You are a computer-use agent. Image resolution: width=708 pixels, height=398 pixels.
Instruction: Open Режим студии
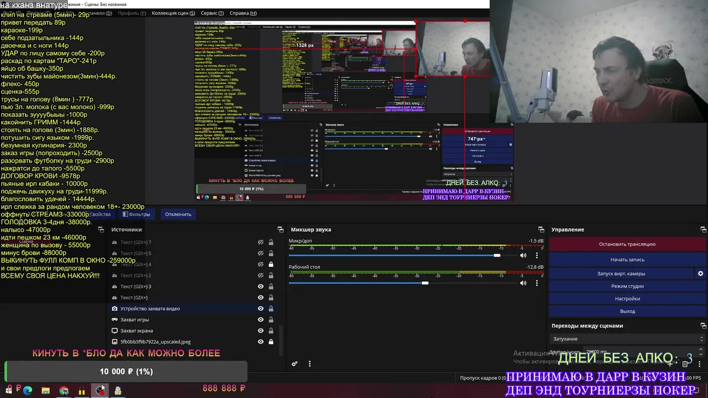click(627, 286)
